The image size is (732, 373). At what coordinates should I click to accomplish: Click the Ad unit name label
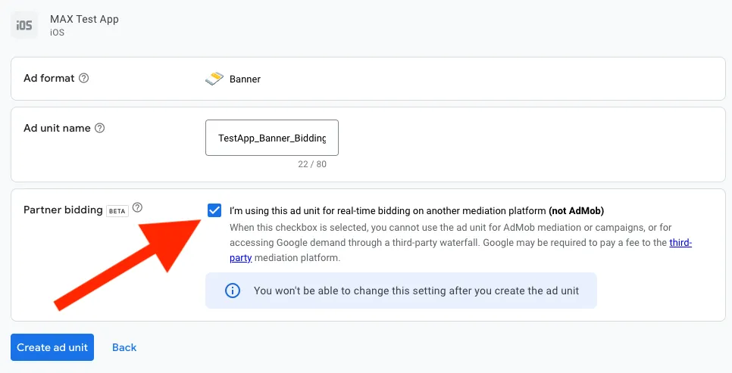[57, 128]
